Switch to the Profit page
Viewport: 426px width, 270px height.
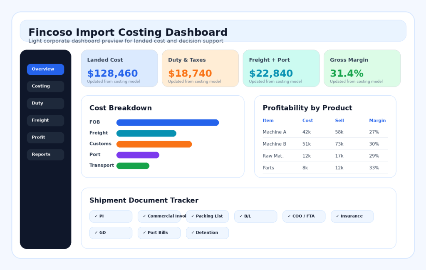45,137
